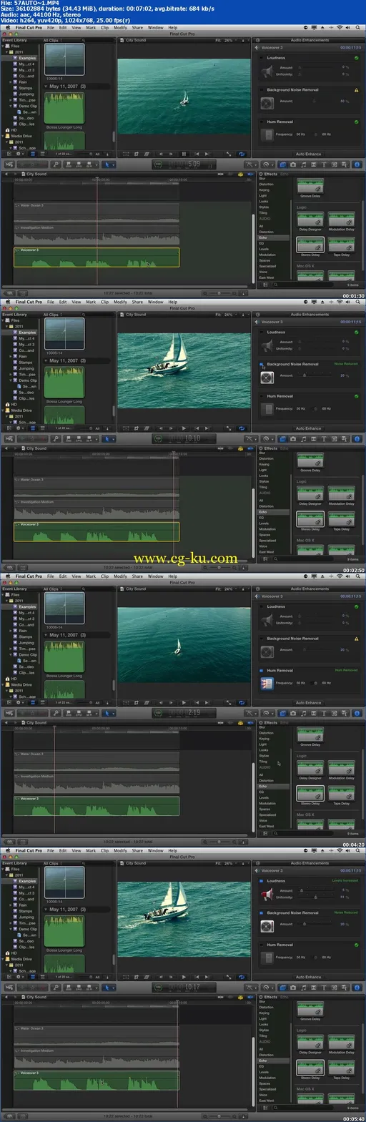The width and height of the screenshot is (366, 1122).
Task: Toggle the Inspector button in 00:01:30 frame
Action: point(357,164)
